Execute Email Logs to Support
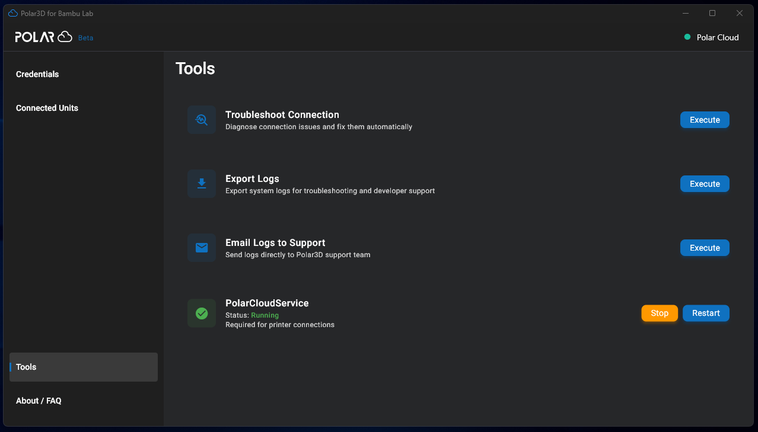 704,248
